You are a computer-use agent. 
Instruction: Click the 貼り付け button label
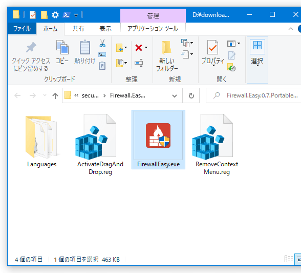pyautogui.click(x=85, y=61)
